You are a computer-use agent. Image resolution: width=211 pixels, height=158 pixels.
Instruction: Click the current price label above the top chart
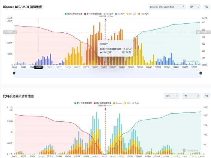tap(106, 17)
